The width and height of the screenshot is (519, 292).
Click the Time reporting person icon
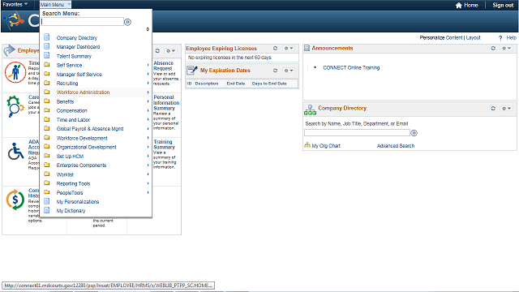pyautogui.click(x=15, y=72)
